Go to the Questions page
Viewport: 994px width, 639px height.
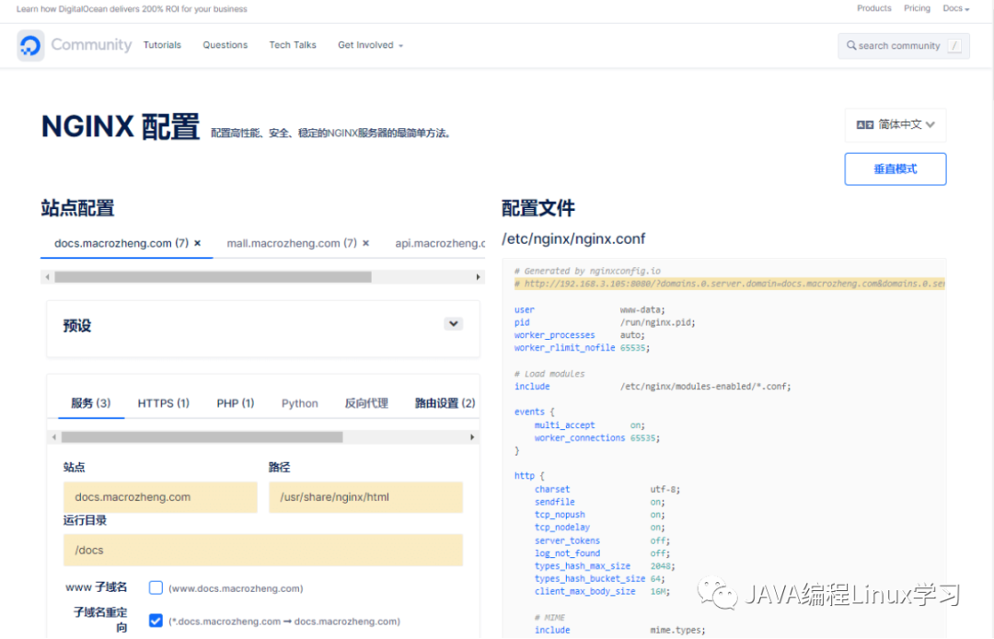[x=225, y=45]
